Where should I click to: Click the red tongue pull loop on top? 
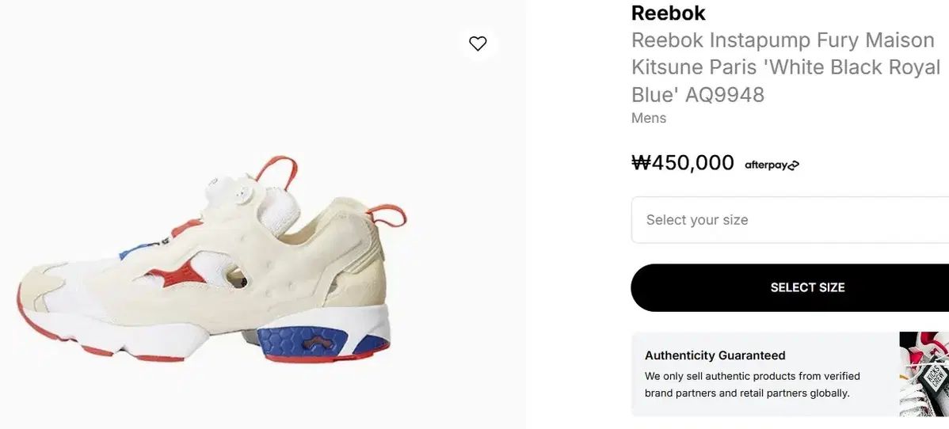pos(272,168)
